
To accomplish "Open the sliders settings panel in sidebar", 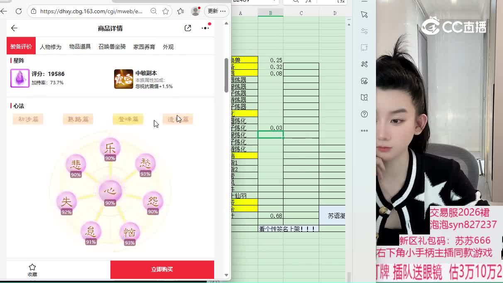I will (364, 31).
